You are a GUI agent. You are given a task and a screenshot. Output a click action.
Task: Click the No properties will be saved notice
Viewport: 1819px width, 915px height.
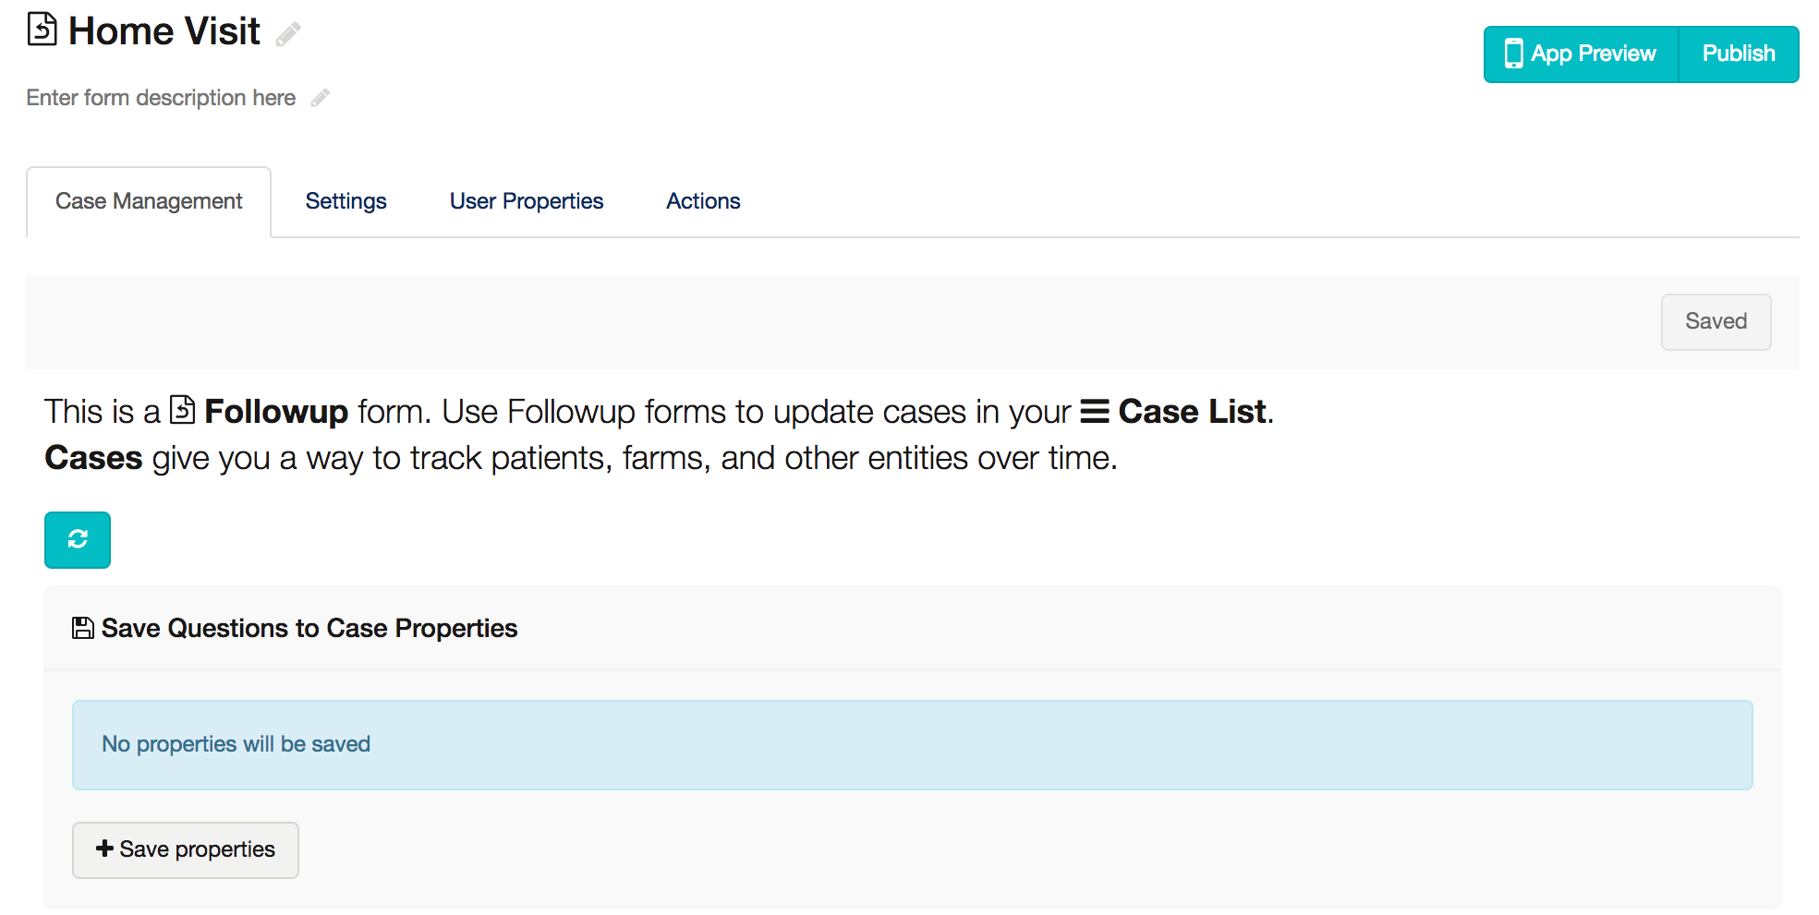coord(912,744)
